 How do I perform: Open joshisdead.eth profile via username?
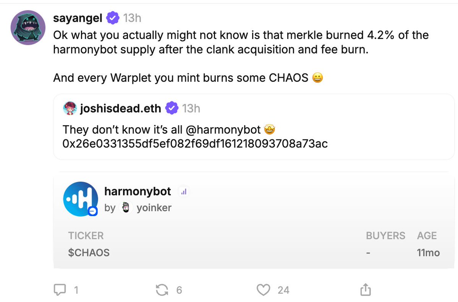(120, 108)
